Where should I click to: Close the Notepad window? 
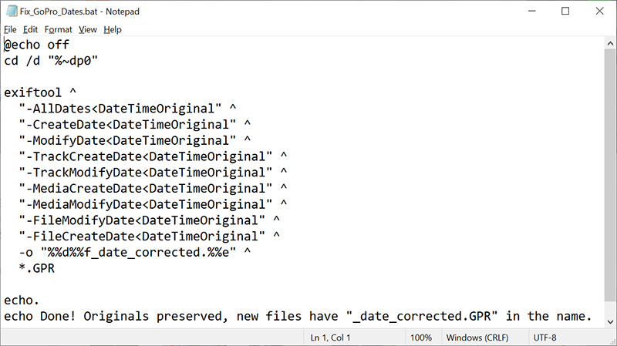pyautogui.click(x=599, y=11)
